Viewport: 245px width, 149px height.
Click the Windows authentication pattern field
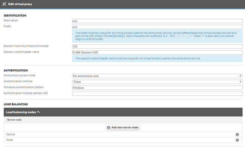[157, 88]
